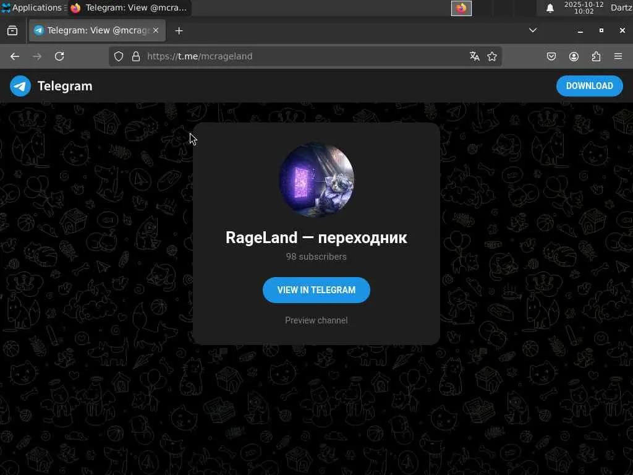The image size is (633, 475).
Task: Translate this page using the translate icon
Action: (x=474, y=56)
